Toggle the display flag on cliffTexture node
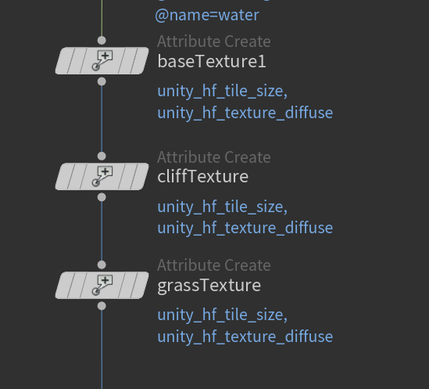The width and height of the screenshot is (429, 389). (x=141, y=176)
